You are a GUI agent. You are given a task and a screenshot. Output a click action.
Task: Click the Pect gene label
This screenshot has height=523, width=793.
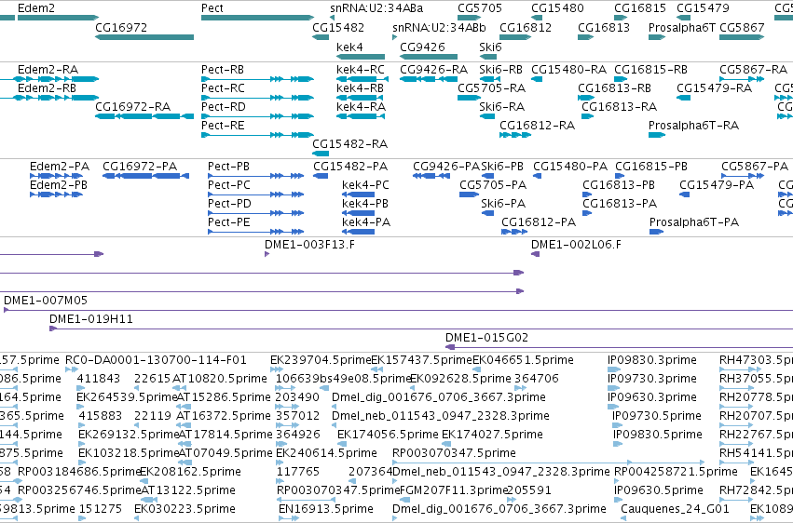click(x=212, y=8)
